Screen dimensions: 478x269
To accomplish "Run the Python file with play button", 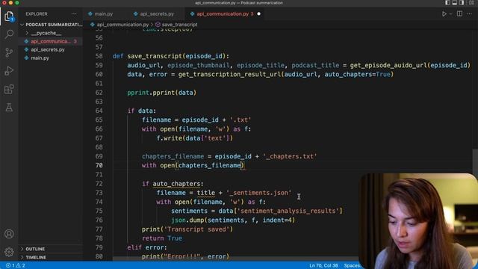I will (x=444, y=14).
